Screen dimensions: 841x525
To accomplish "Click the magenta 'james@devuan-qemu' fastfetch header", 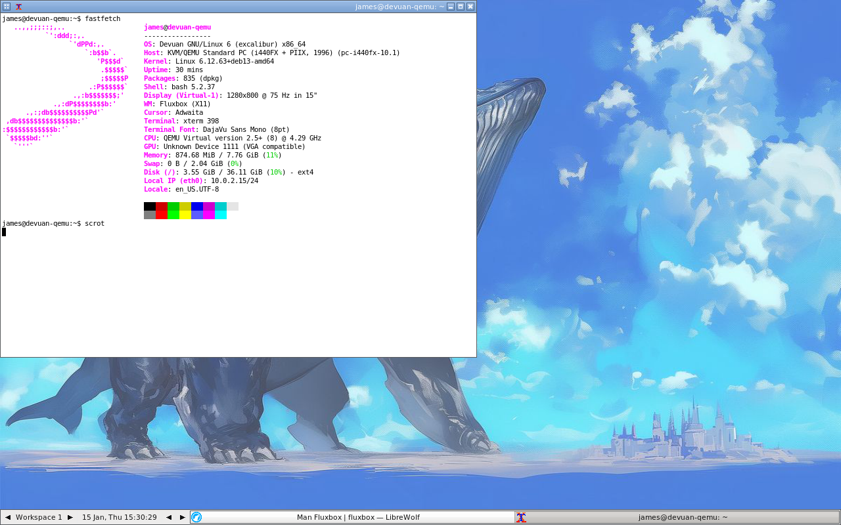I will [x=177, y=27].
